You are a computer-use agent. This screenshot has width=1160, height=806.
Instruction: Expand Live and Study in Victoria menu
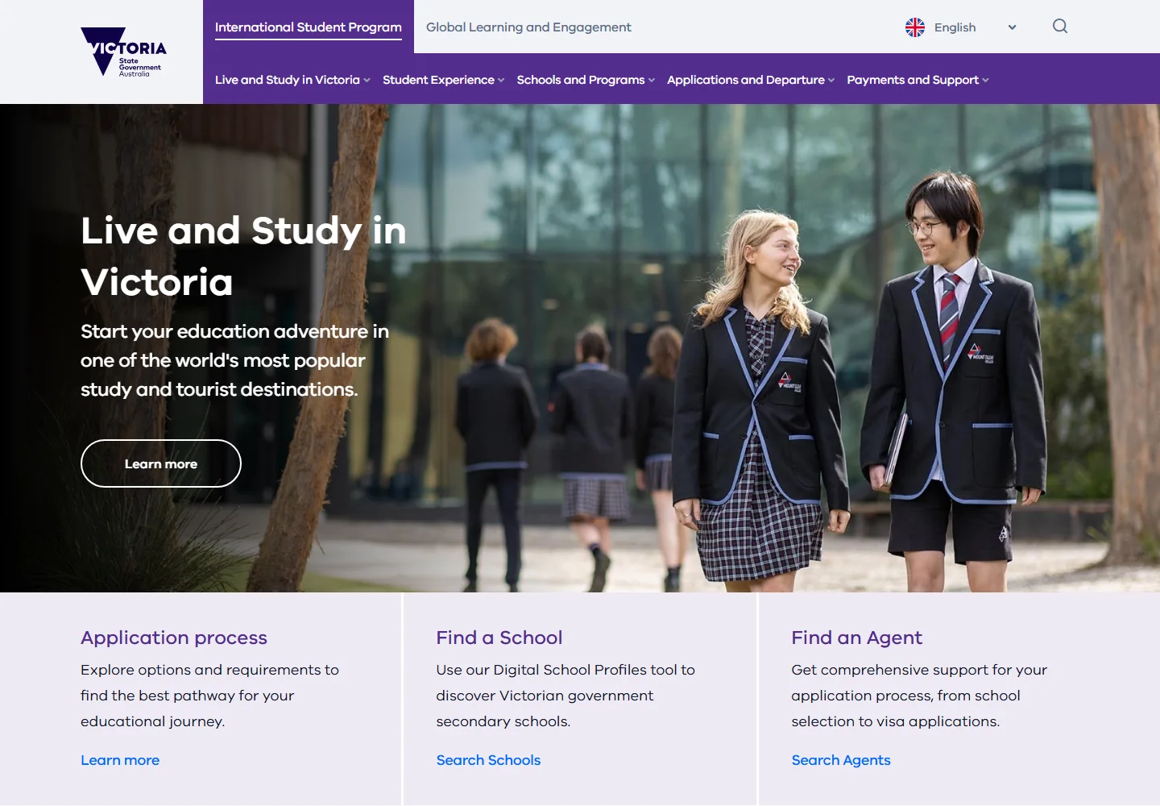tap(292, 80)
